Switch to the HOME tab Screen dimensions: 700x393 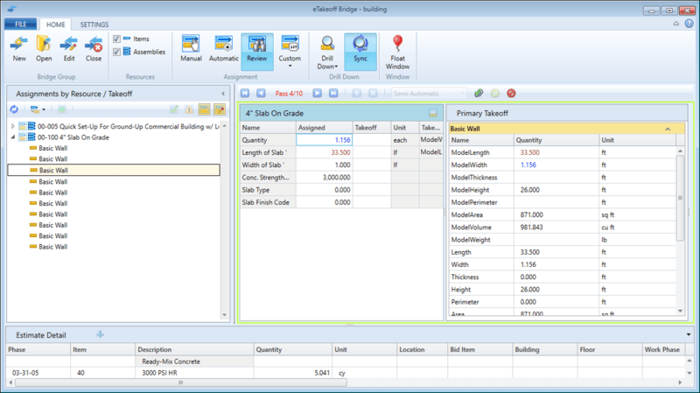pyautogui.click(x=56, y=25)
